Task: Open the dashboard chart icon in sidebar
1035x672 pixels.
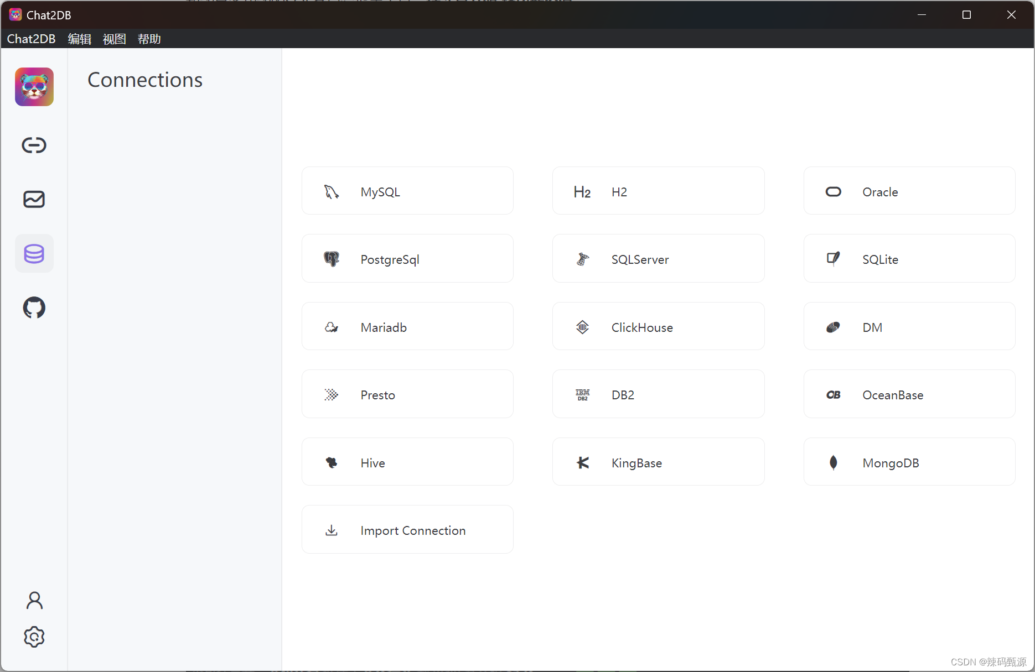Action: [x=34, y=199]
